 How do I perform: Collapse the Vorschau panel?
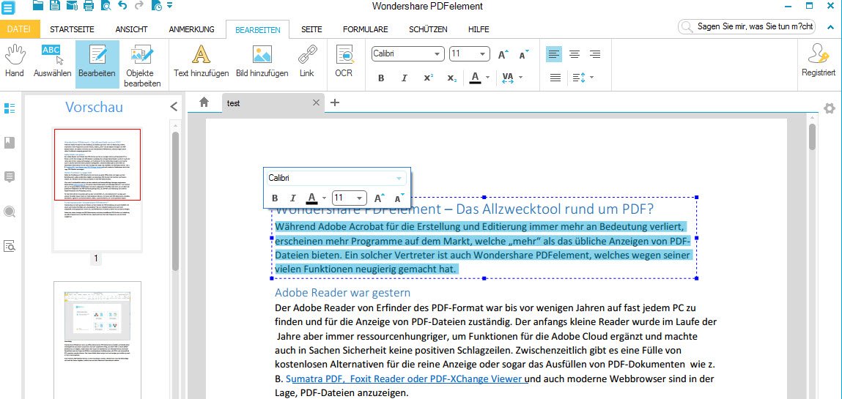pos(174,107)
